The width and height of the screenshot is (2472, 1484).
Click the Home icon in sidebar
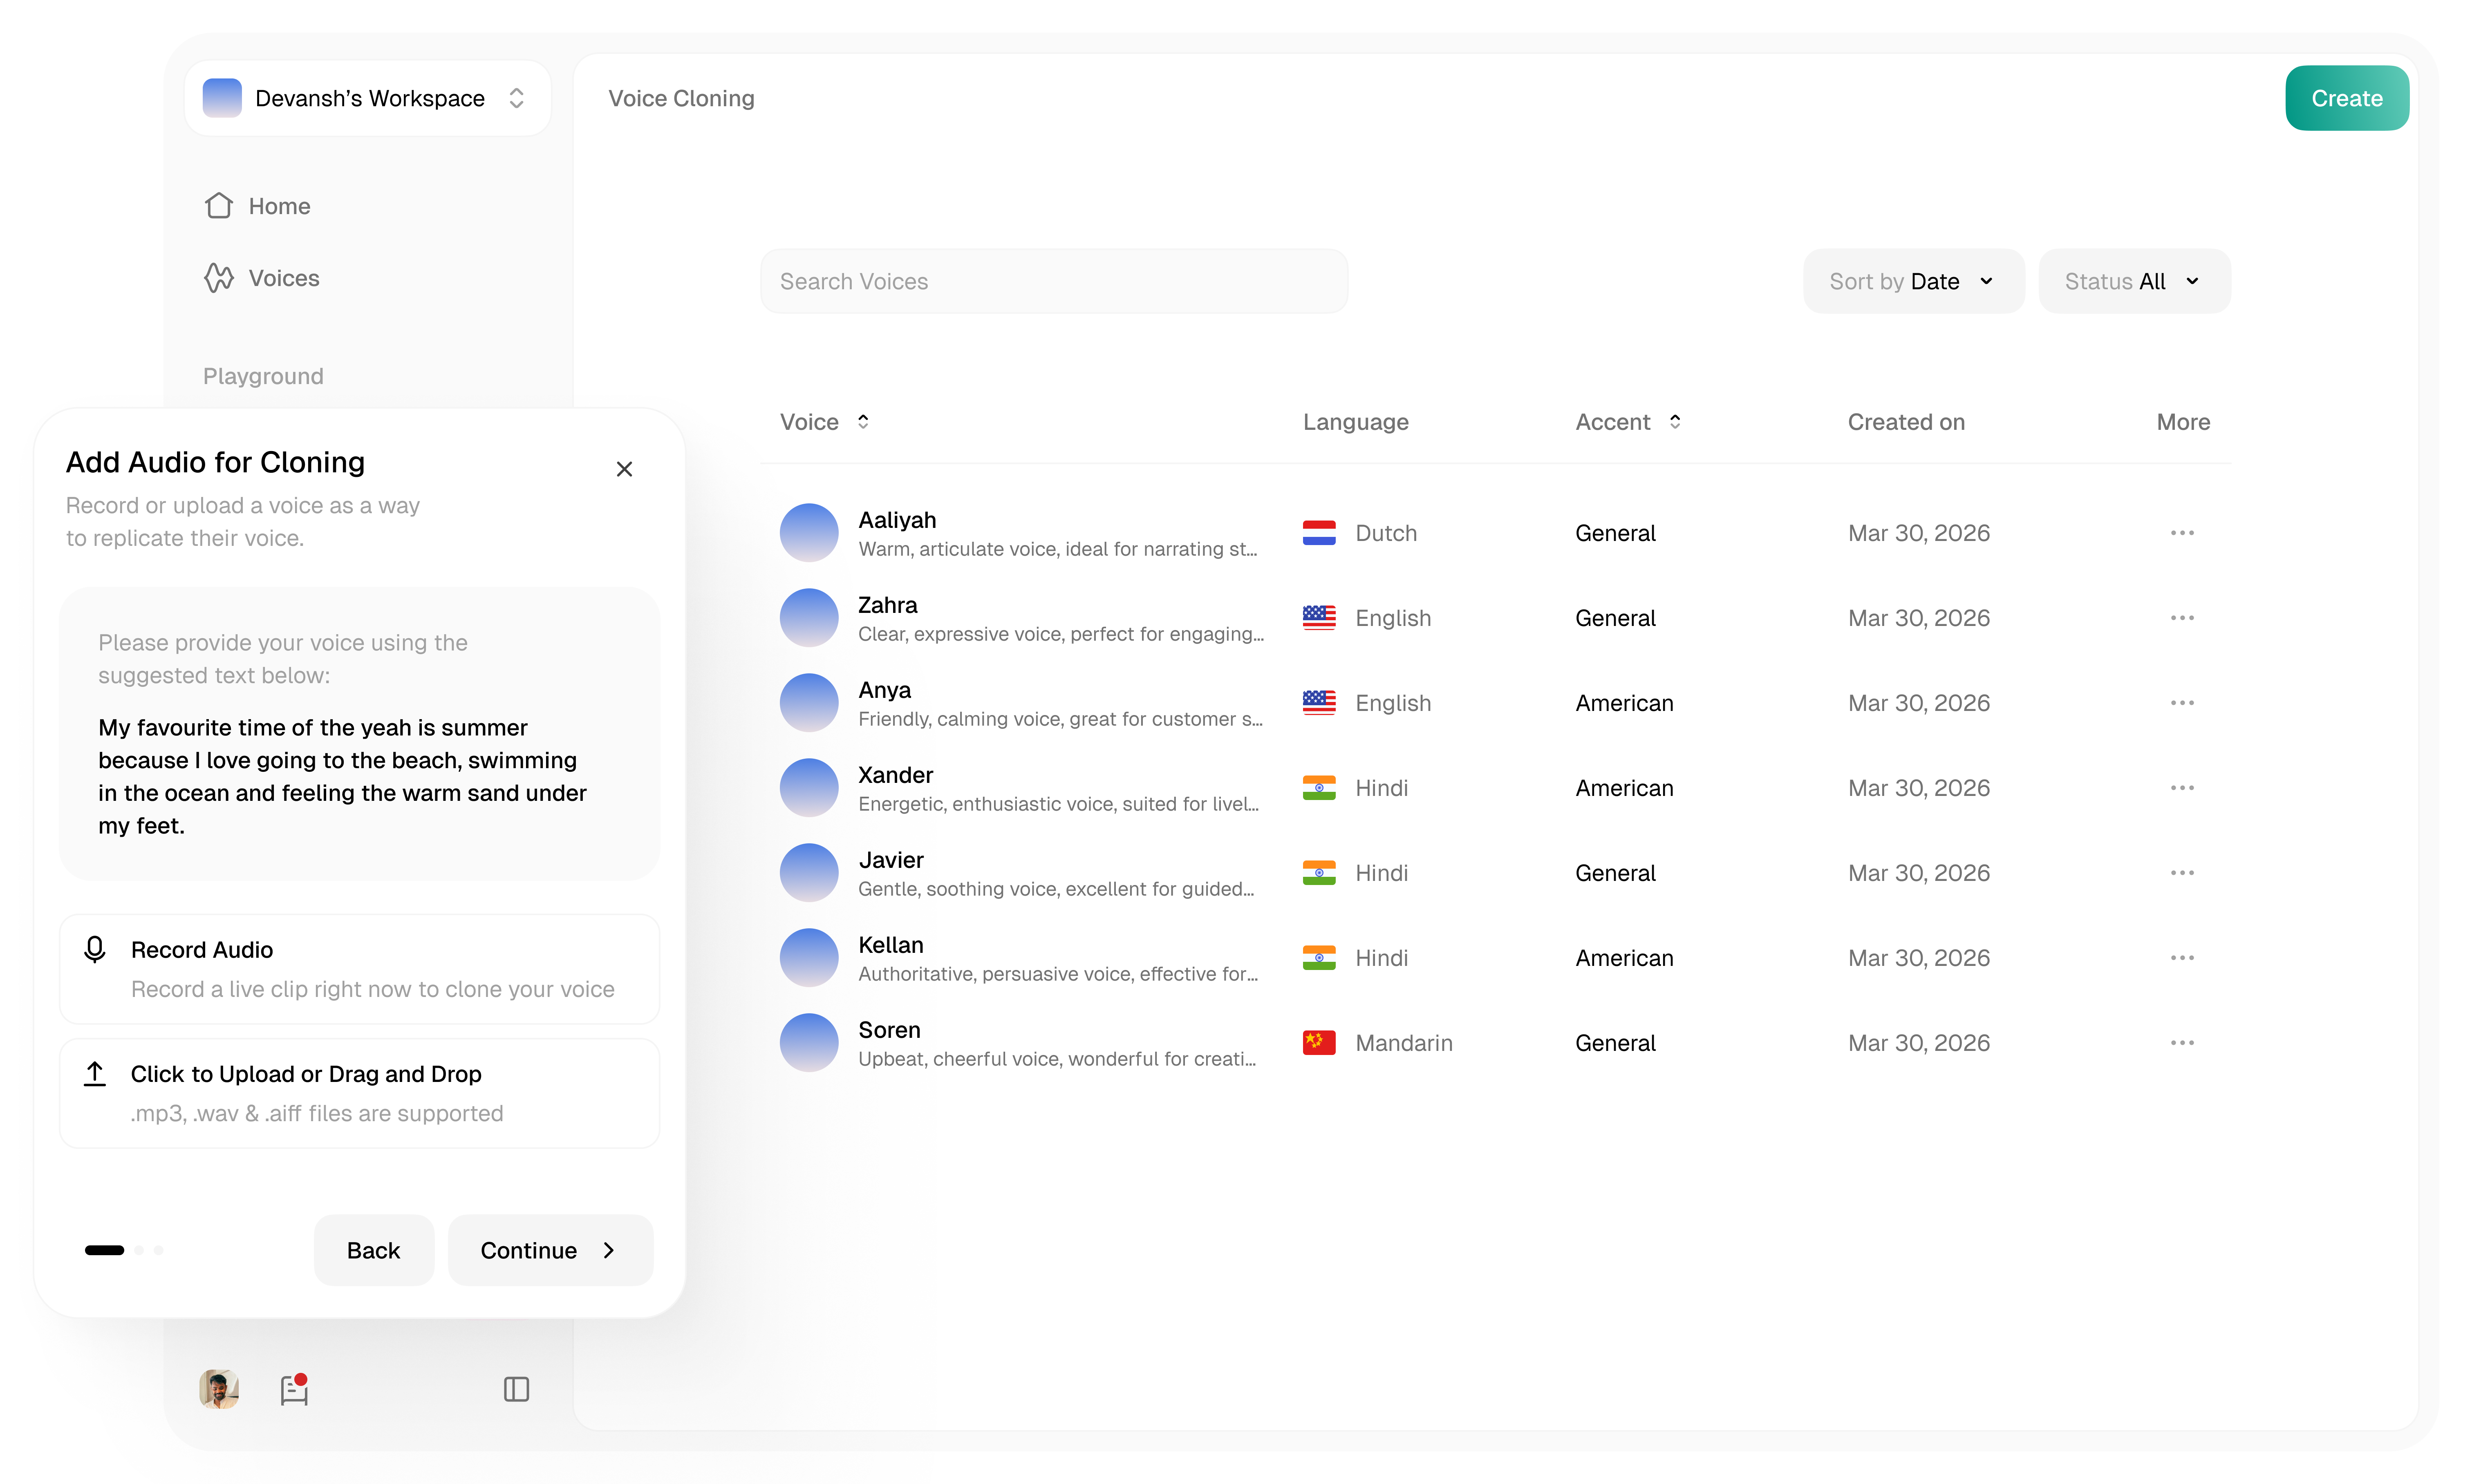(218, 206)
